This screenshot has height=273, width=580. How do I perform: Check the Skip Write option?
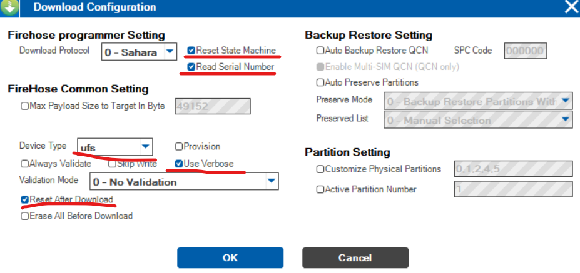[113, 164]
